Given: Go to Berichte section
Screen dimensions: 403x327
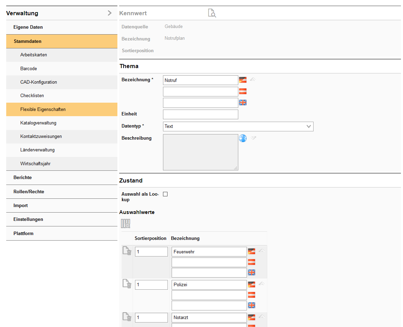Looking at the screenshot, I should pyautogui.click(x=22, y=177).
